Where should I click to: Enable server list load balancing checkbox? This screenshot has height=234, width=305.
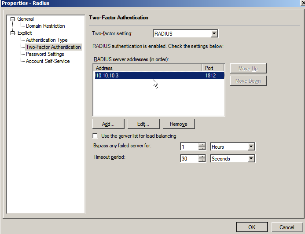pos(96,135)
